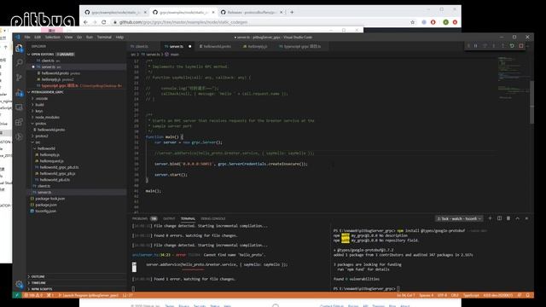Create a new terminal with plus icon

click(x=491, y=218)
